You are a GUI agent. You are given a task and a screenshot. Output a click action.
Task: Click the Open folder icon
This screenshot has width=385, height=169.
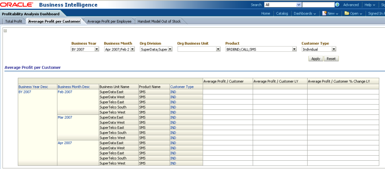pos(346,13)
